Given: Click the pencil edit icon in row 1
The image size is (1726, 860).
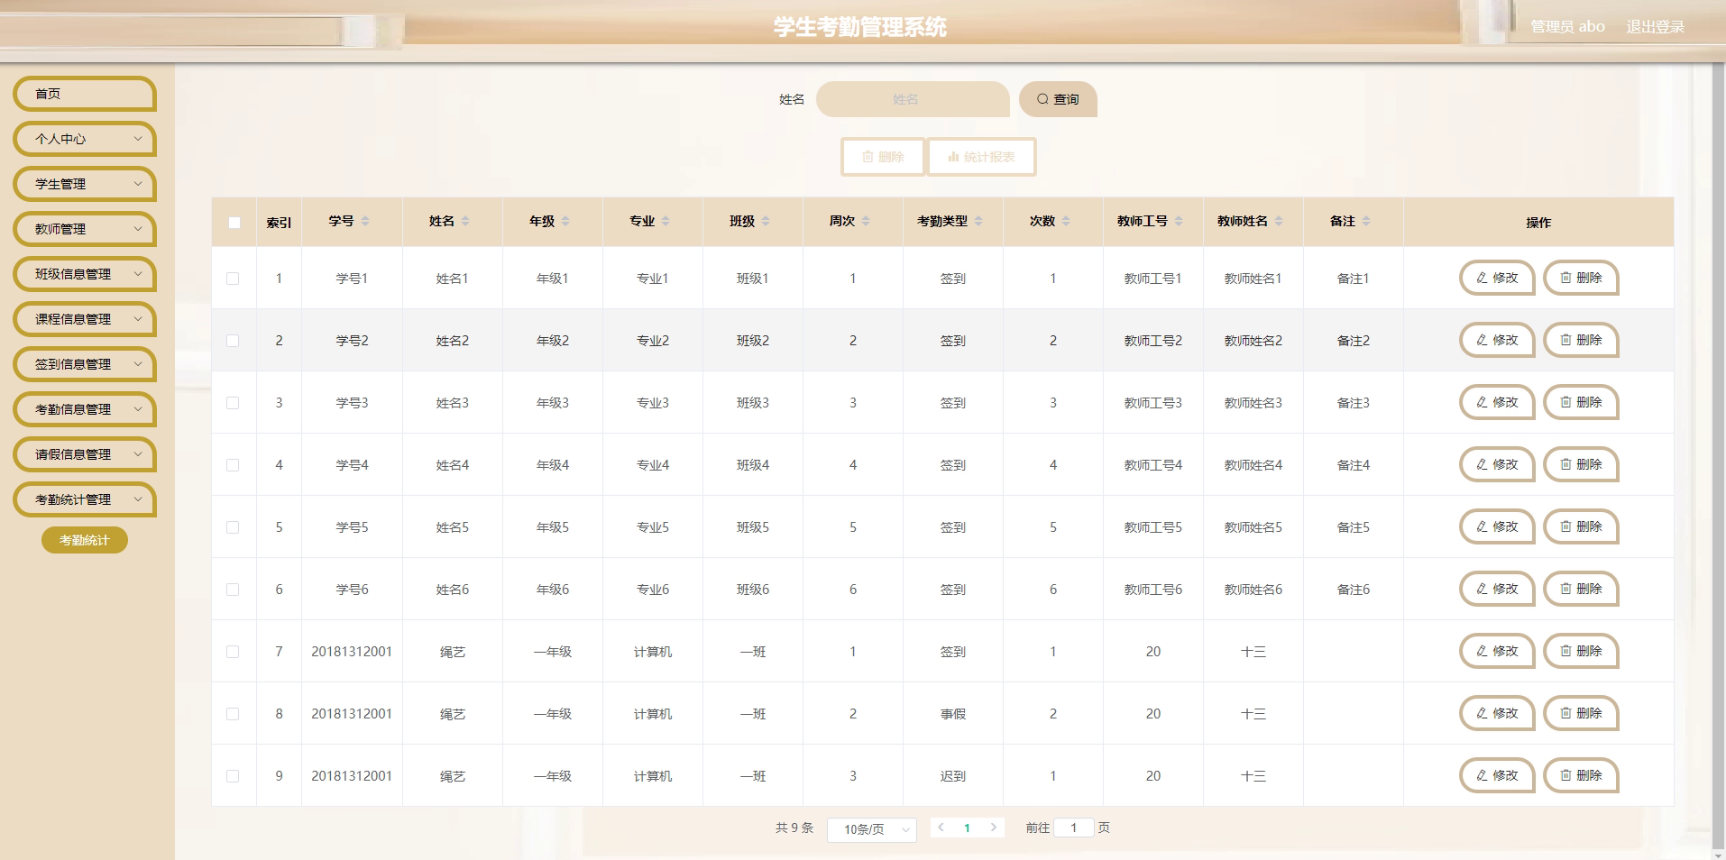Looking at the screenshot, I should click(x=1482, y=278).
